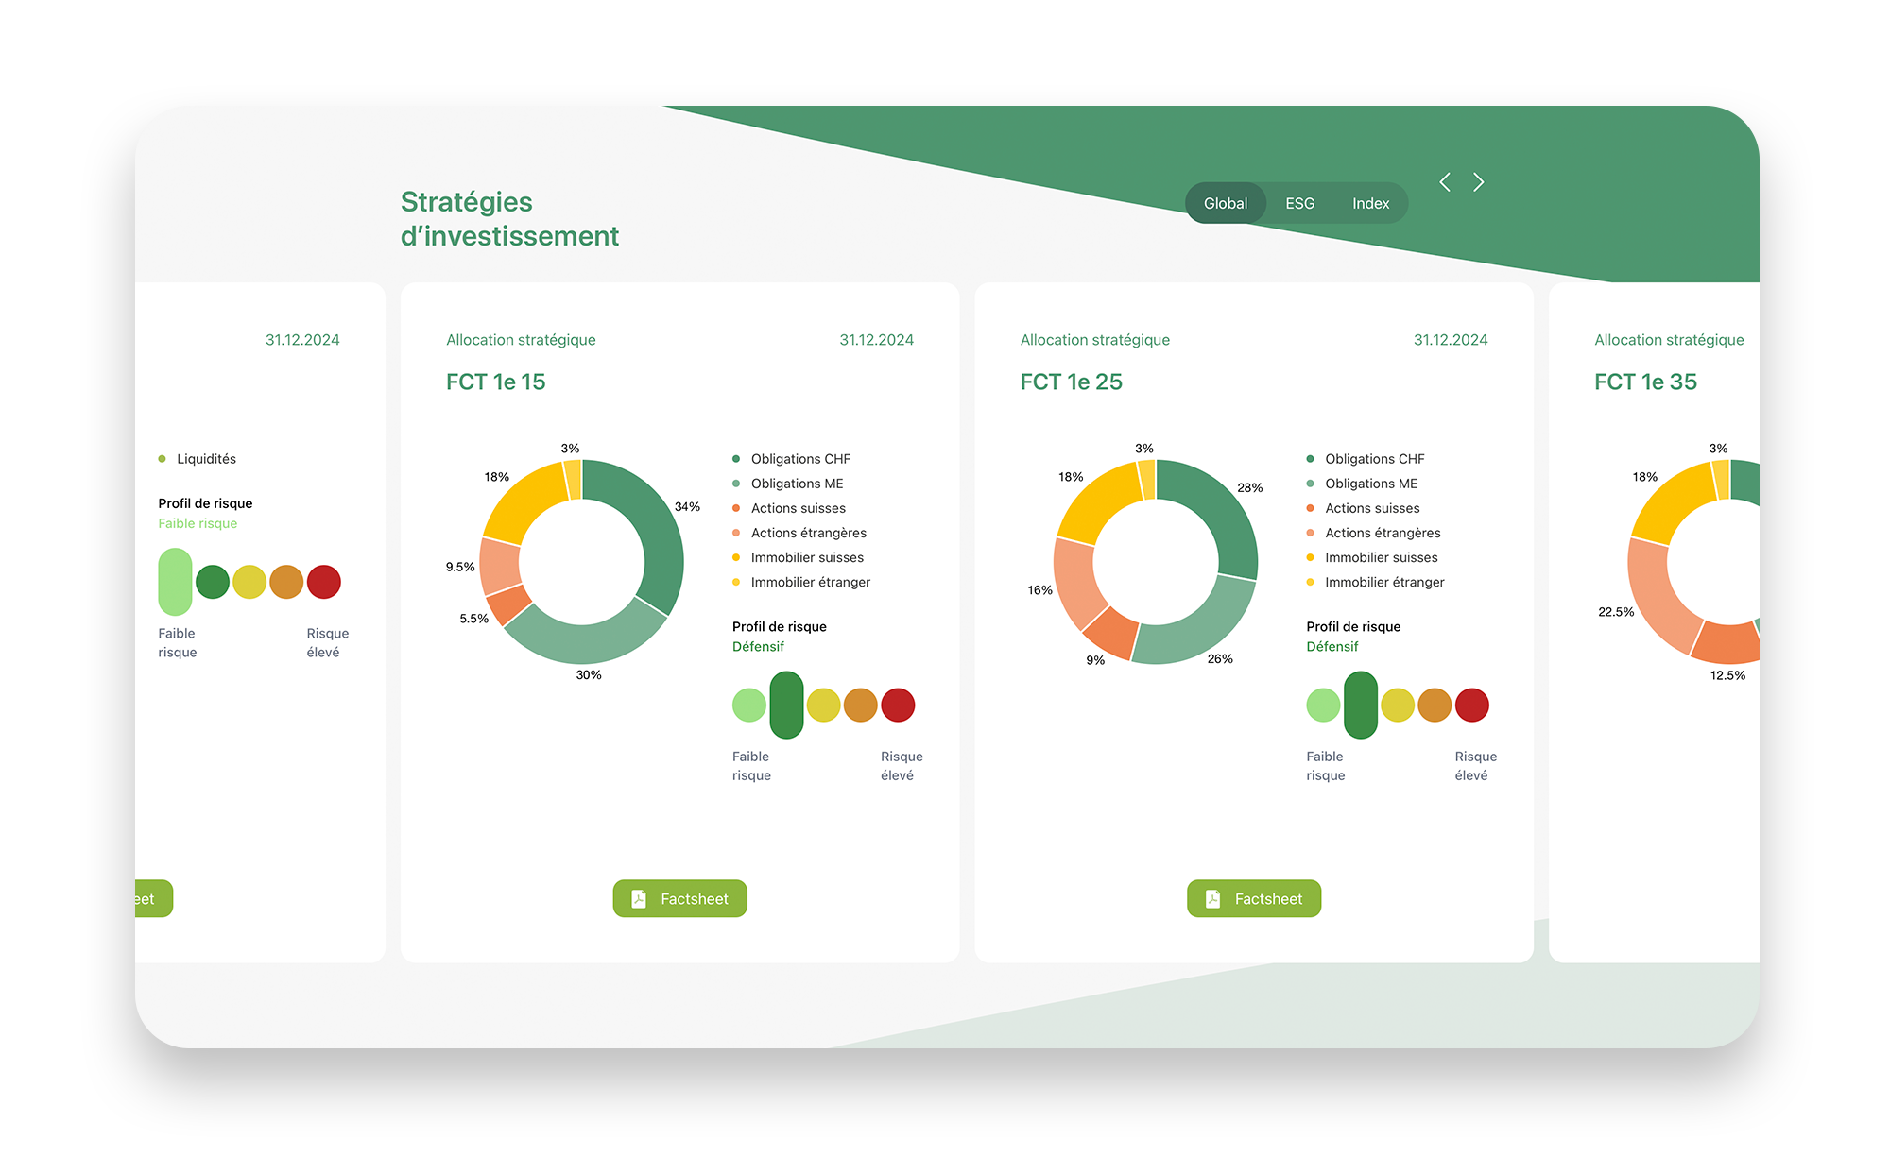Open Factsheet for FCT 1e 25
This screenshot has width=1890, height=1156.
(x=1254, y=898)
